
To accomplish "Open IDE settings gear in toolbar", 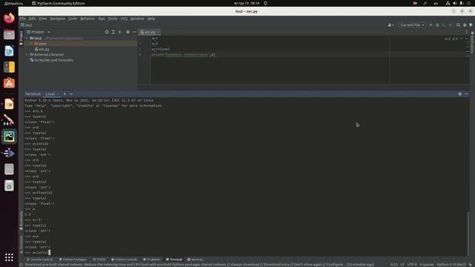I will (465, 25).
